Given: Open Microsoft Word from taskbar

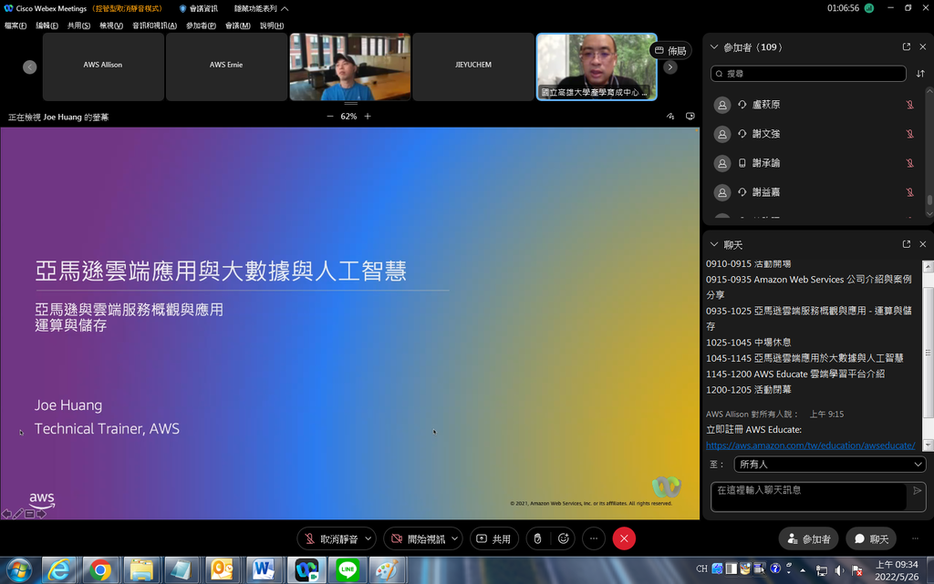Looking at the screenshot, I should click(264, 570).
